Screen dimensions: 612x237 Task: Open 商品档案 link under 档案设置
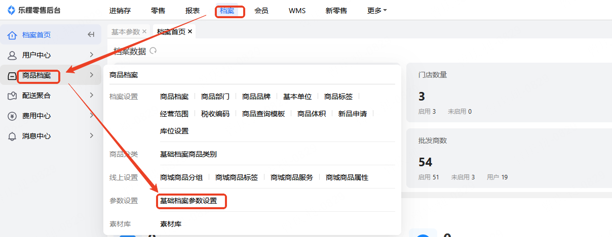174,97
